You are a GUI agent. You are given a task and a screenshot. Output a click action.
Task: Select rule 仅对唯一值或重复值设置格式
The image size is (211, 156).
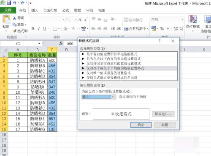coord(129,73)
